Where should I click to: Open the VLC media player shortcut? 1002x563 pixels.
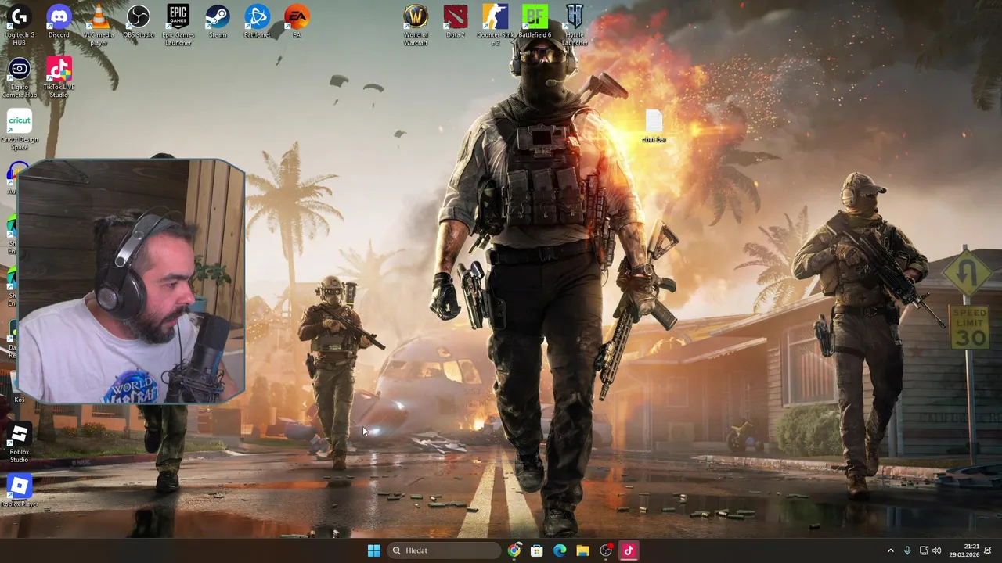click(x=99, y=24)
